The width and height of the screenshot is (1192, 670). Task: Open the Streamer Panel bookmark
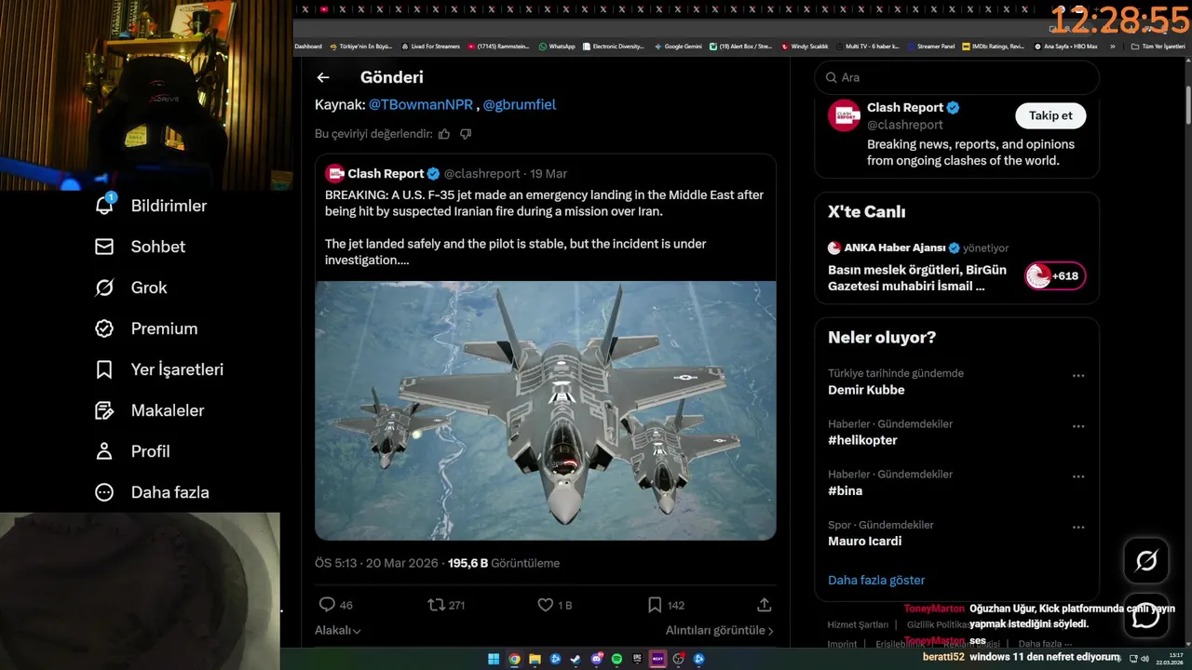click(931, 46)
